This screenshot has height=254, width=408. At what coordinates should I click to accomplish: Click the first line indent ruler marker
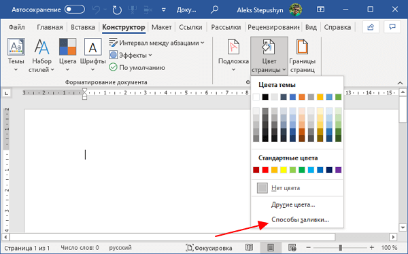coord(84,90)
